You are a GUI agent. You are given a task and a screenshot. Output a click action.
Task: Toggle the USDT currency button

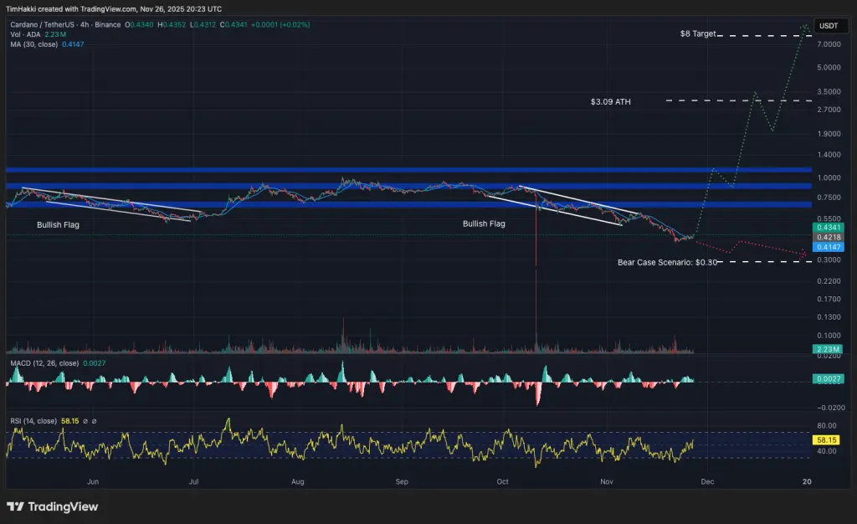click(x=830, y=26)
